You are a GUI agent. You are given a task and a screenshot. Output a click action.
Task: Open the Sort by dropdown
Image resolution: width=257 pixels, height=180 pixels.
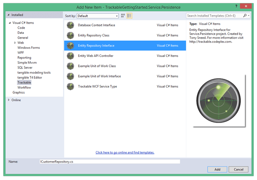(x=97, y=15)
